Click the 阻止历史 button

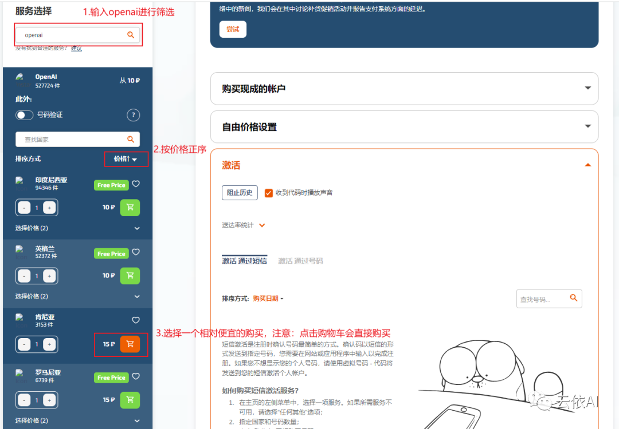pyautogui.click(x=240, y=193)
